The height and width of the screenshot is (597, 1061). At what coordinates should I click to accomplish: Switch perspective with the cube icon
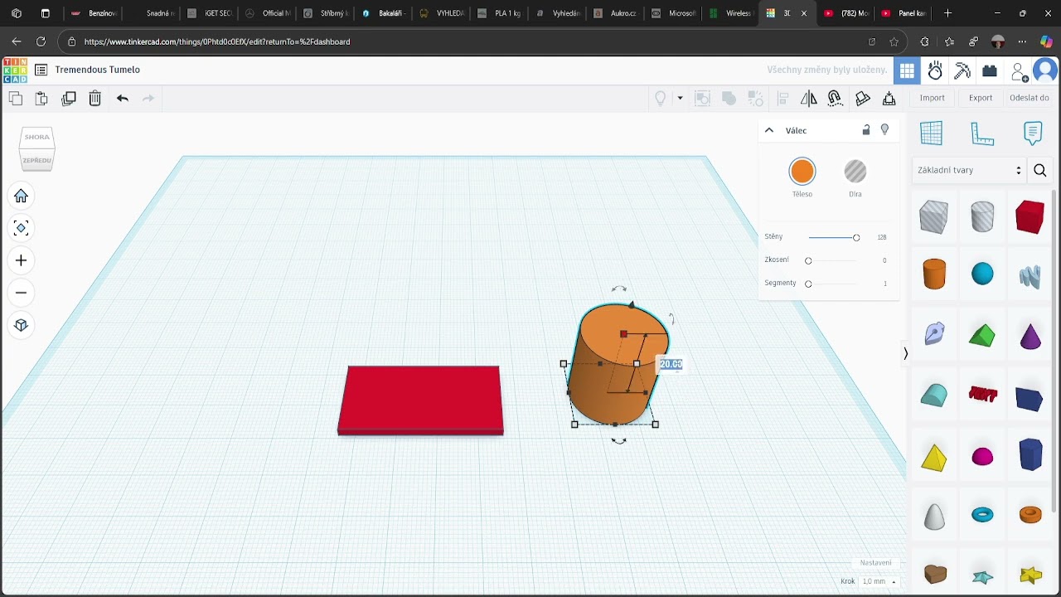click(22, 325)
